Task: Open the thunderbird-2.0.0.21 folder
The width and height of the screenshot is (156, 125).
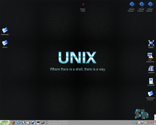Action: pos(151,94)
